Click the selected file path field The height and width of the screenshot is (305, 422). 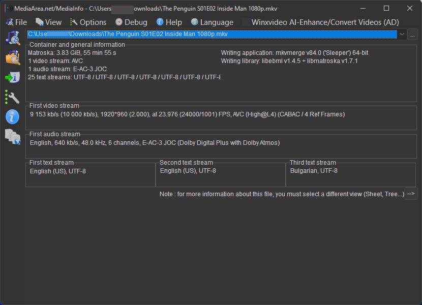click(212, 34)
